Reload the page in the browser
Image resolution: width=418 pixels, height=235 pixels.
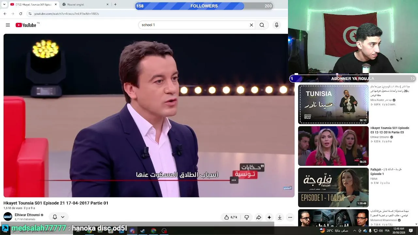[21, 14]
